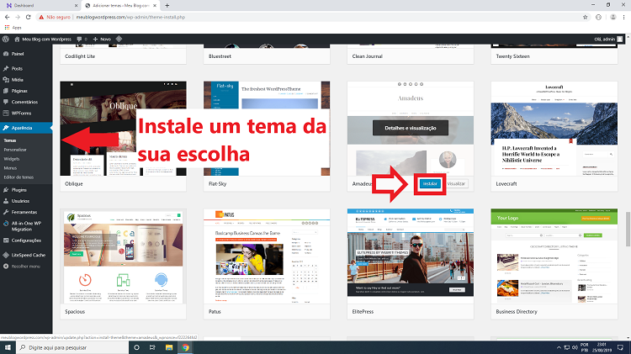Click the browser forward arrow

tap(18, 17)
